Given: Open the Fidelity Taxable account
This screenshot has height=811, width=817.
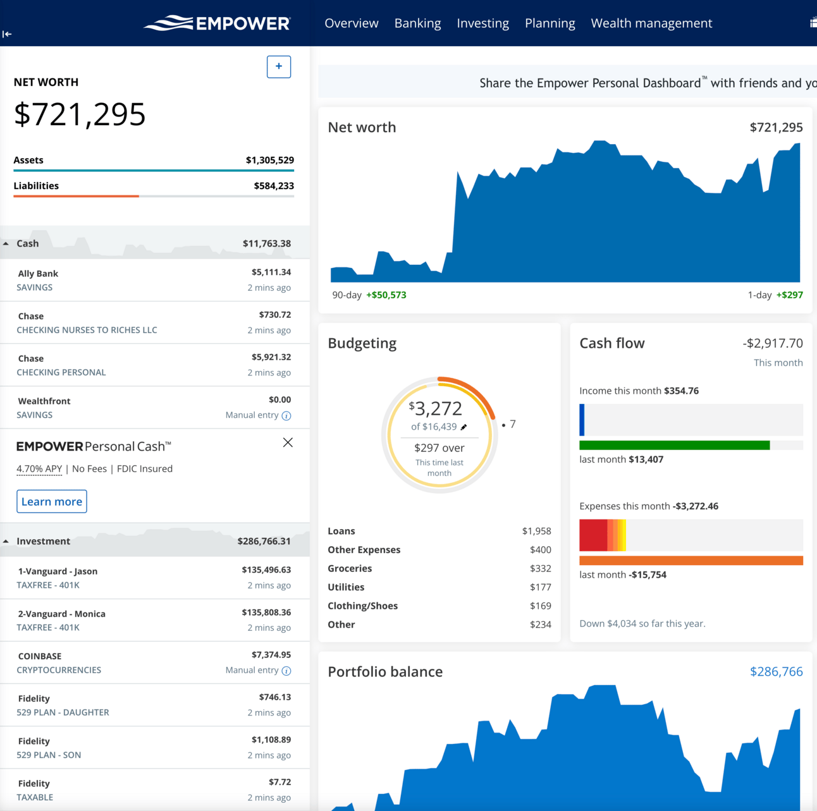Looking at the screenshot, I should 155,790.
